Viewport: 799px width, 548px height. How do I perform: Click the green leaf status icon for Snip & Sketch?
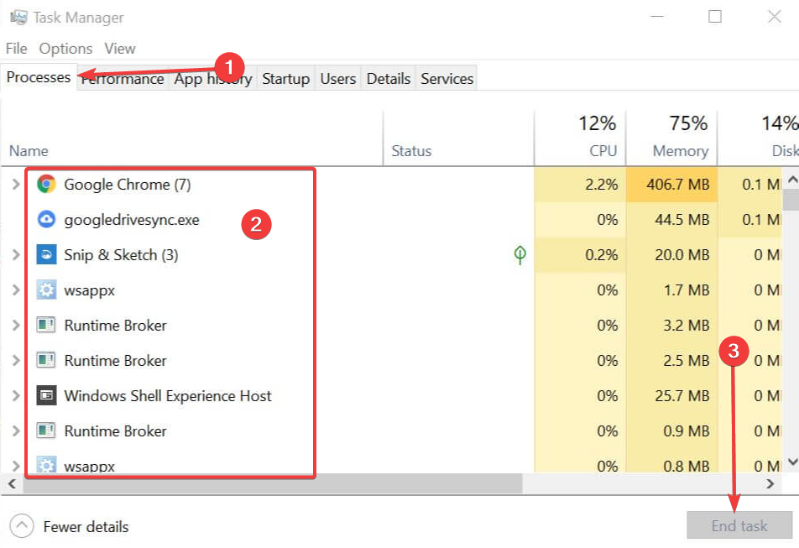pos(520,254)
